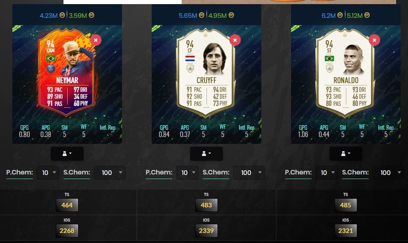Expand Ronaldo's S.Chem dropdown showing 100
Screen dimensions: 408x243
[x=388, y=173]
